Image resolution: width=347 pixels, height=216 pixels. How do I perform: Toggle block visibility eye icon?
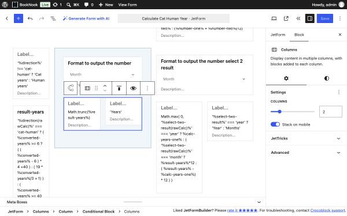(x=133, y=88)
